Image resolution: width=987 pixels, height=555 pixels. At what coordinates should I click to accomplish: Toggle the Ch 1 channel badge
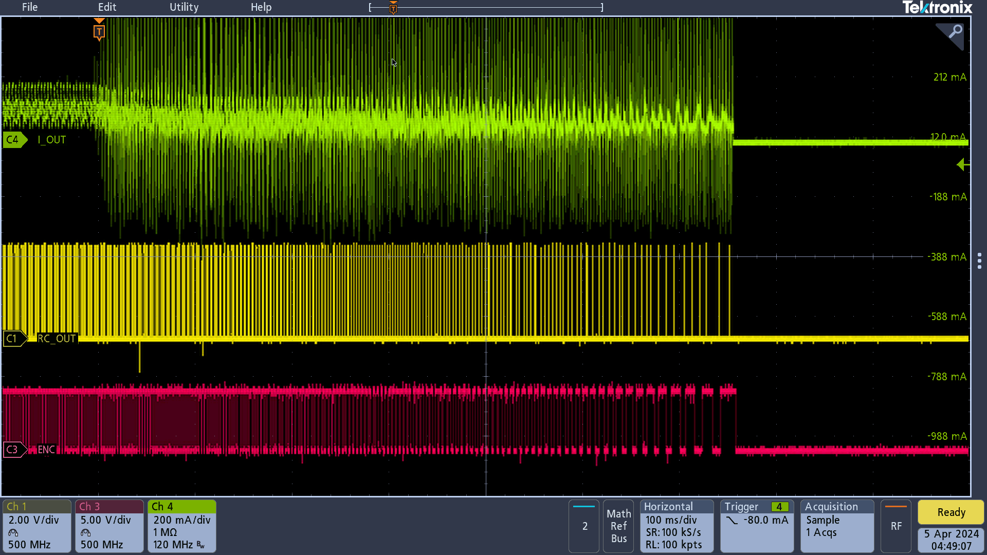(x=36, y=526)
